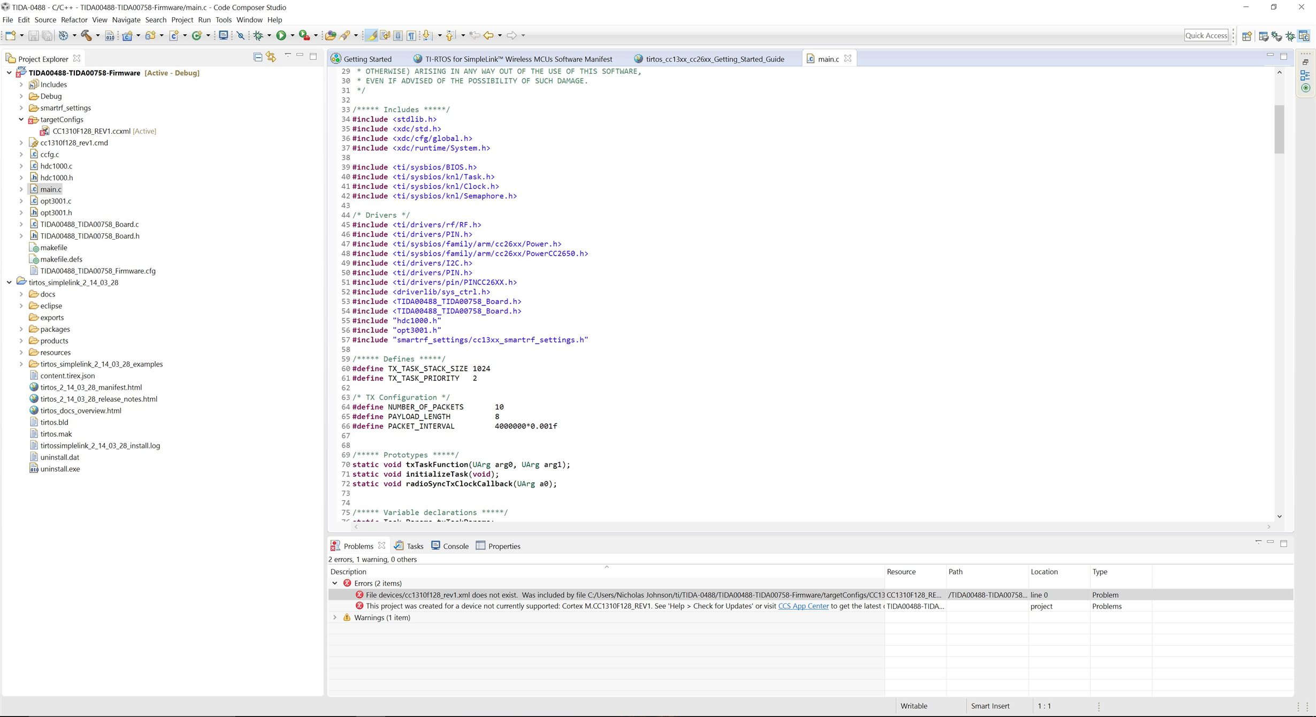1316x717 pixels.
Task: Collapse the targetConfigs folder
Action: [21, 119]
